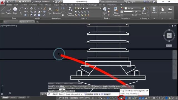The height and width of the screenshot is (100, 178).
Task: Toggle transparency display in status bar
Action: click(130, 98)
